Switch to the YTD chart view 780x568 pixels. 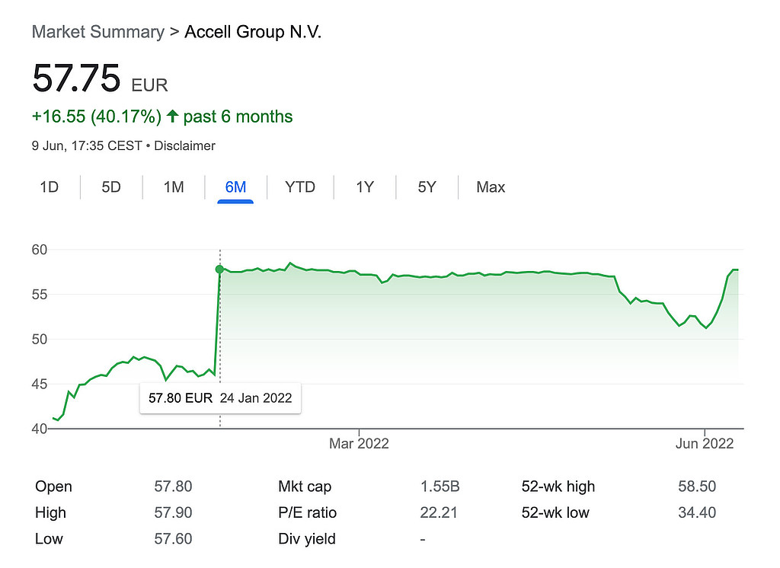tap(300, 187)
